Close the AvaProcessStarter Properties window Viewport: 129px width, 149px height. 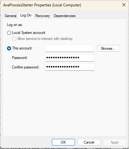point(124,5)
